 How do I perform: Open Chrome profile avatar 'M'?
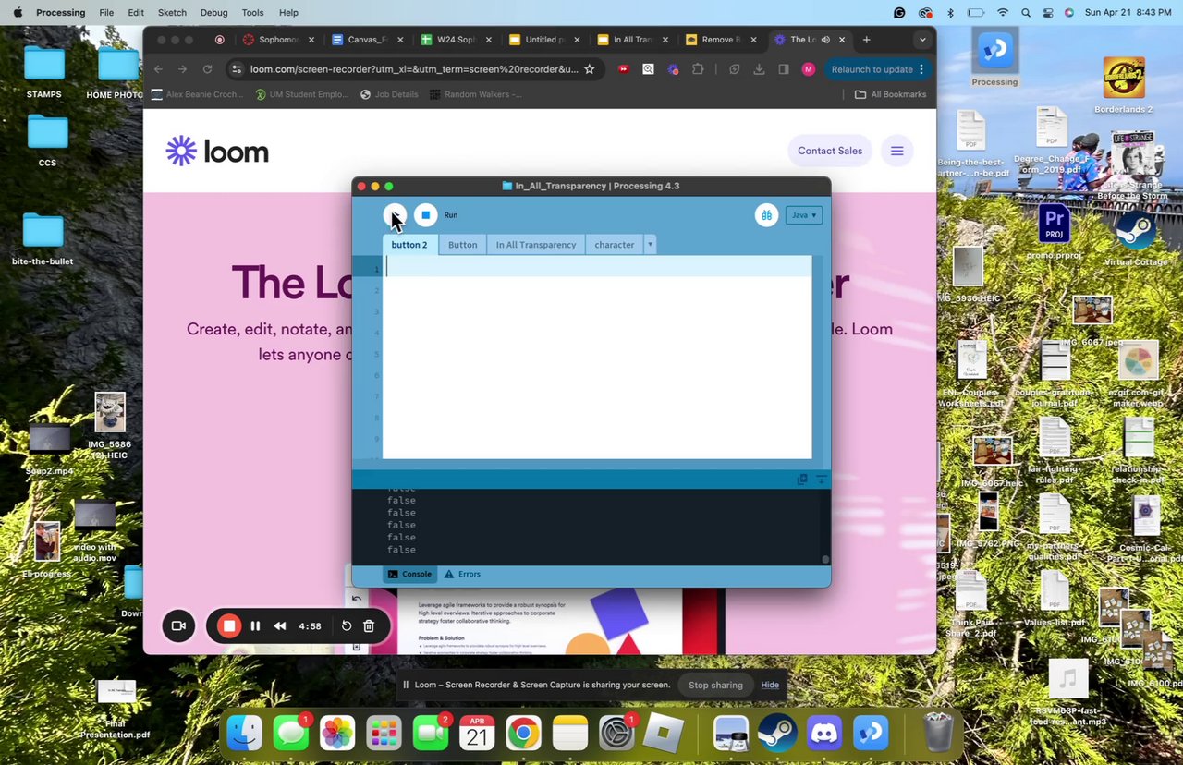pyautogui.click(x=809, y=69)
